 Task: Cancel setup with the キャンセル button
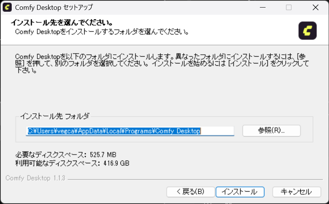pos(297,192)
